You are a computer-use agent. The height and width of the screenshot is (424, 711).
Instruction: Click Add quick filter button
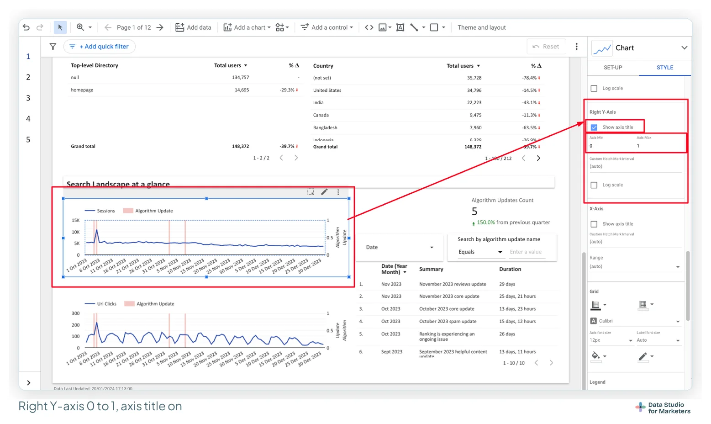pos(100,47)
